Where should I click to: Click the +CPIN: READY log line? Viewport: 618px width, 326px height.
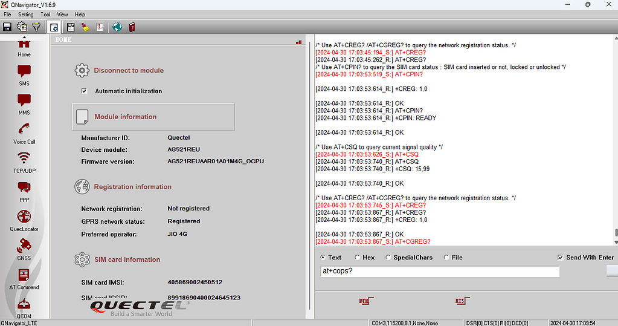[376, 118]
